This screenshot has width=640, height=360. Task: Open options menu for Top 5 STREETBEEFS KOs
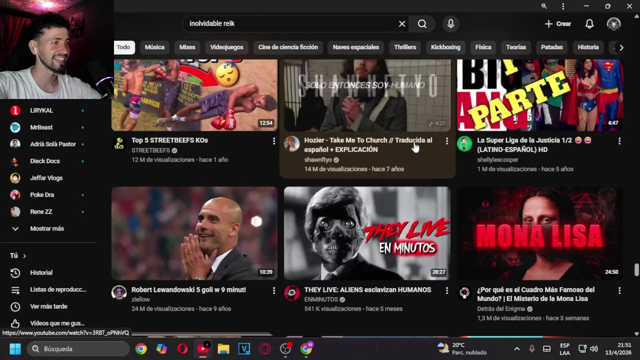(x=273, y=141)
